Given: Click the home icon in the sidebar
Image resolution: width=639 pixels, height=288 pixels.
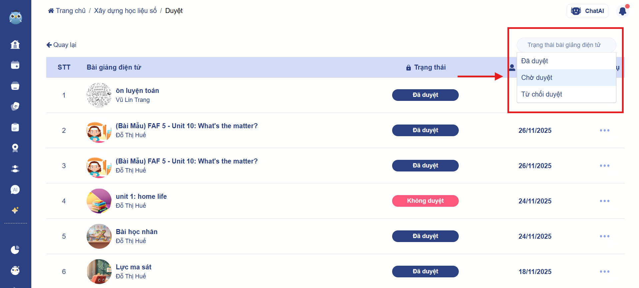Looking at the screenshot, I should [x=15, y=44].
